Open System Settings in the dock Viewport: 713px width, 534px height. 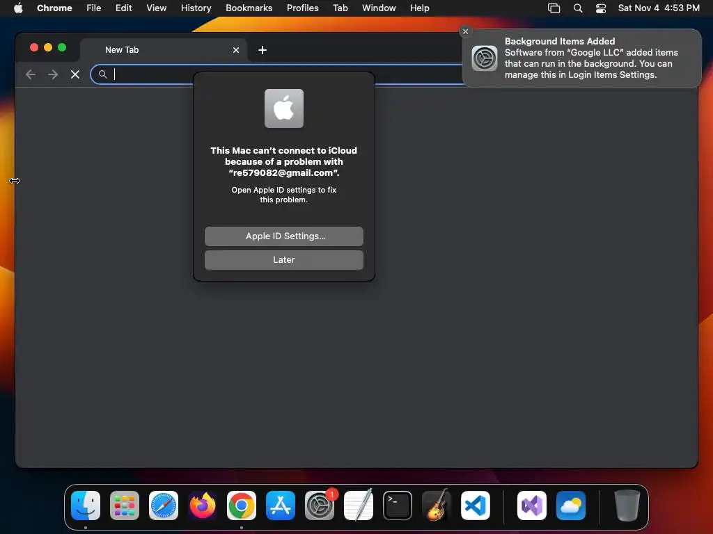coord(320,505)
